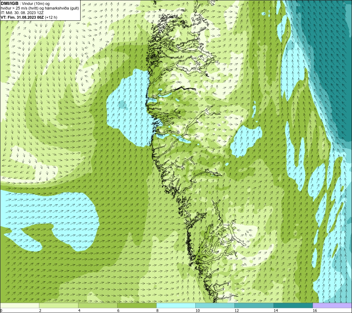
Task: Click the legend scale label '8'
Action: pyautogui.click(x=157, y=311)
